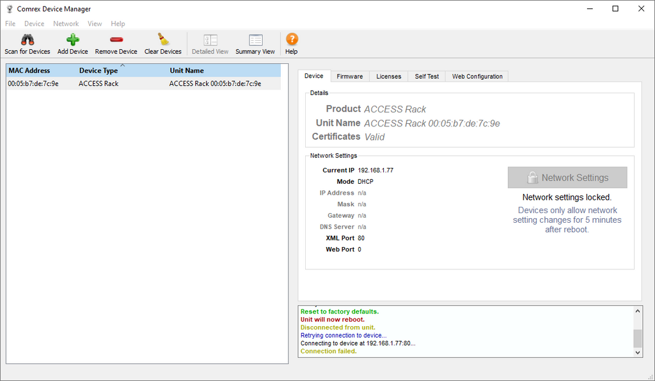Open the View menu
Screen dimensions: 655x381
[95, 24]
